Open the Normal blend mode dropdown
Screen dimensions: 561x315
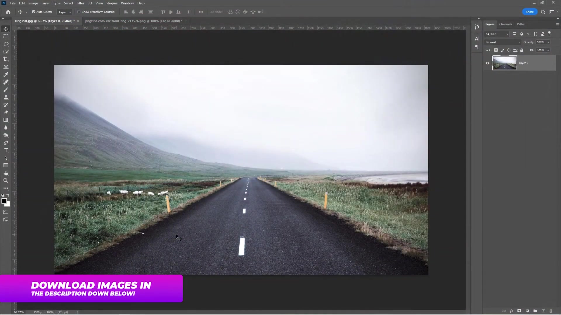click(x=503, y=42)
